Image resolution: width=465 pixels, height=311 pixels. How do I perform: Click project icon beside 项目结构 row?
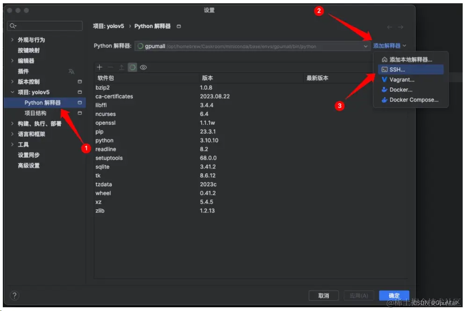pos(80,113)
